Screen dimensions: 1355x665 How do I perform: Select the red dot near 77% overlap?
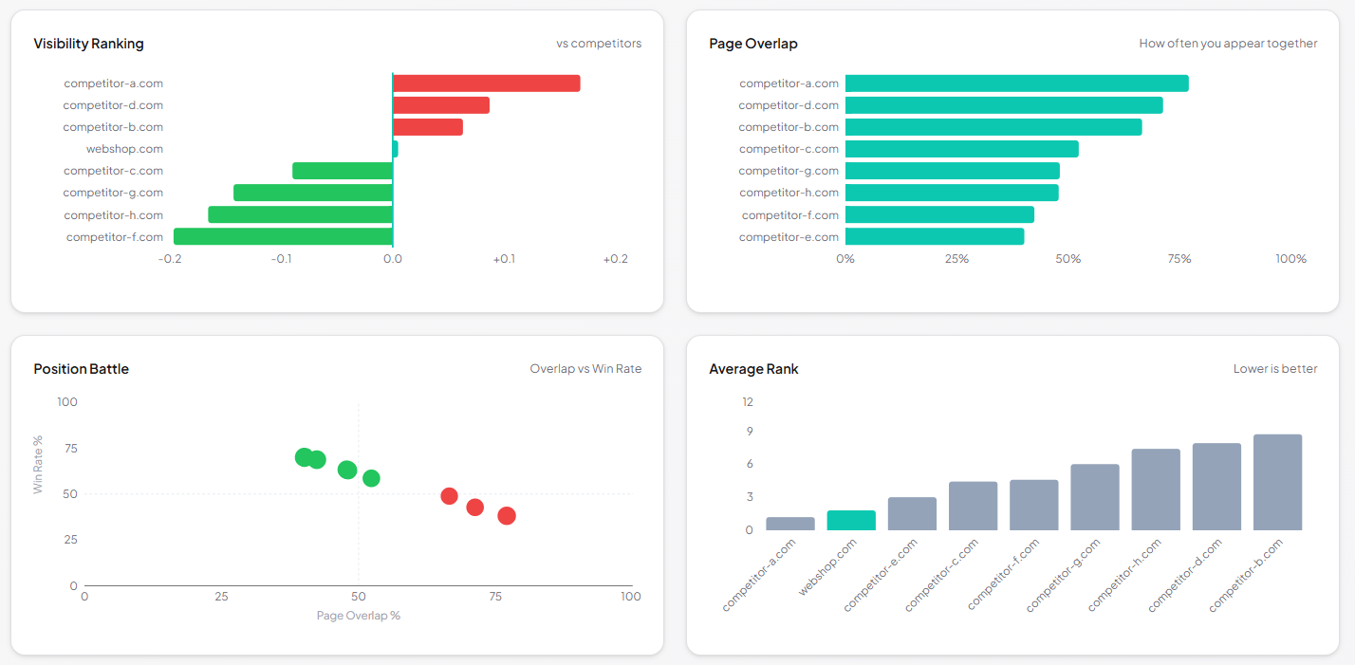coord(506,515)
